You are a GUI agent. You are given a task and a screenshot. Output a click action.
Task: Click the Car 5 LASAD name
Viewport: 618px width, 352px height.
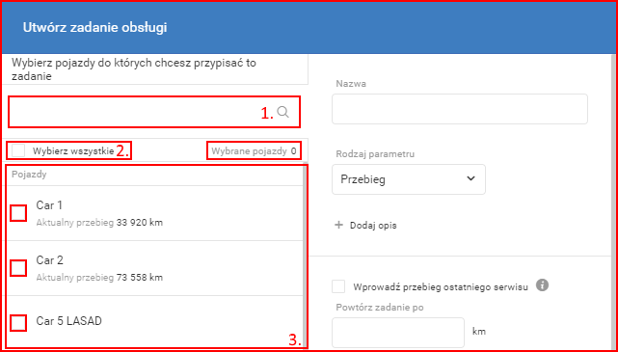69,321
